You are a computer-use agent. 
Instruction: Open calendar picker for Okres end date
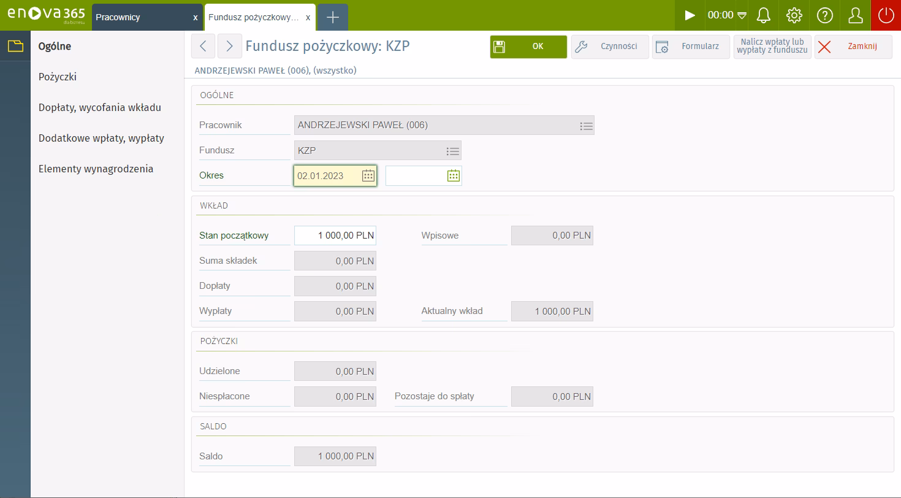[x=453, y=176]
